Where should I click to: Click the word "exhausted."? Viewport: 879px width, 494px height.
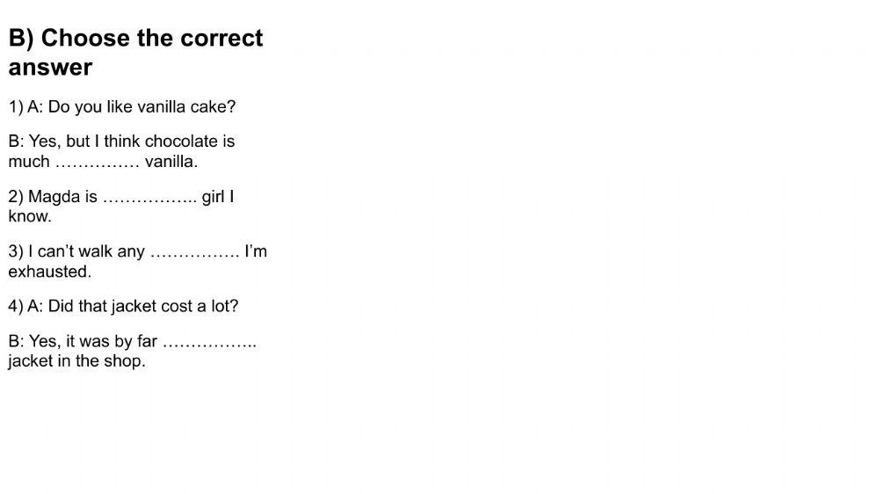[x=50, y=272]
